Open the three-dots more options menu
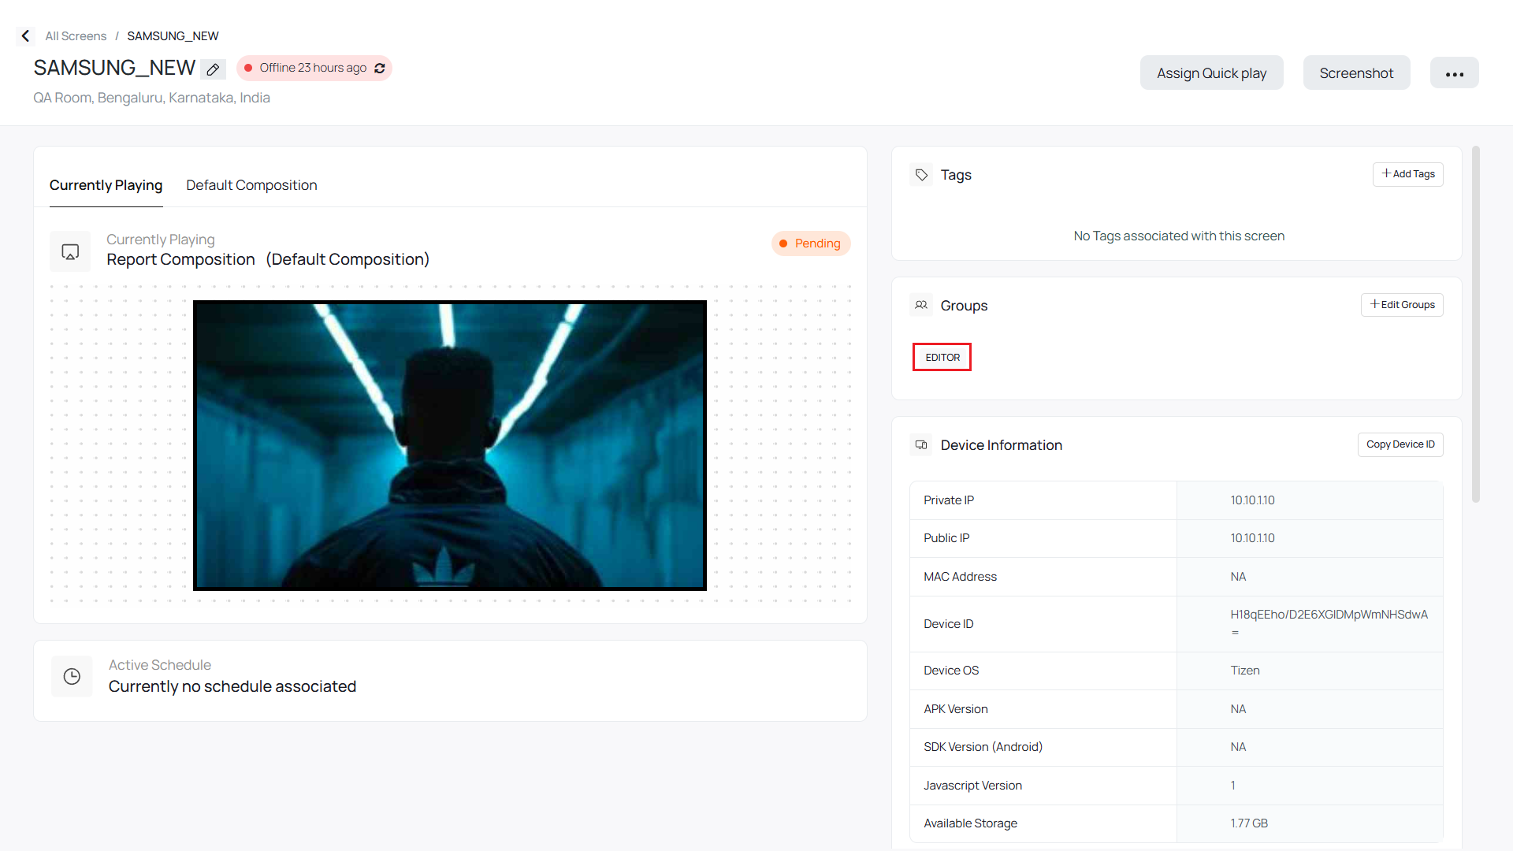Image resolution: width=1513 pixels, height=851 pixels. pyautogui.click(x=1454, y=73)
